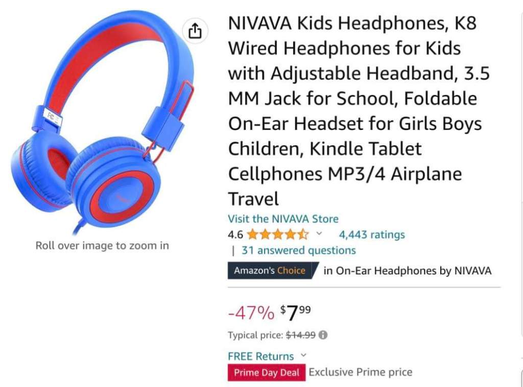
Task: Expand the FREE Returns chevron
Action: 303,355
